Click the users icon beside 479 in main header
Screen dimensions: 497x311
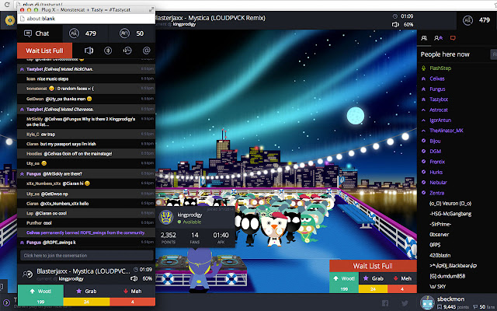[x=467, y=20]
